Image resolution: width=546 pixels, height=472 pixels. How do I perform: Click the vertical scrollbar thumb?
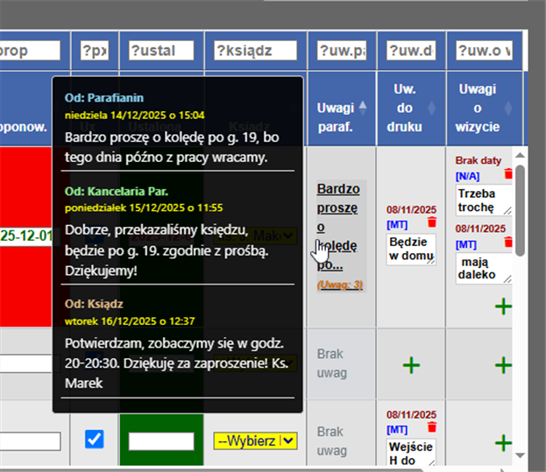pyautogui.click(x=520, y=210)
